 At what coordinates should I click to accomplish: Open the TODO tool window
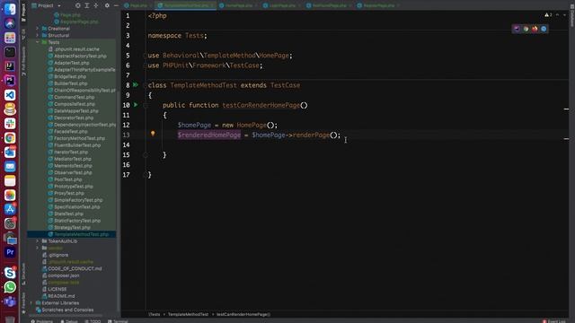pyautogui.click(x=93, y=321)
